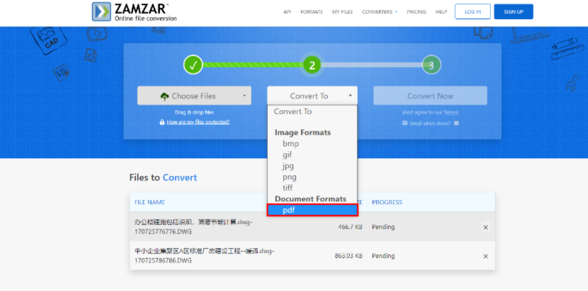Go to the Formats page
Viewport: 588px width, 291px height.
[311, 12]
